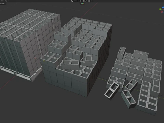Open the Select Box tool mode dropdown
The image size is (164, 123).
tap(3, 4)
